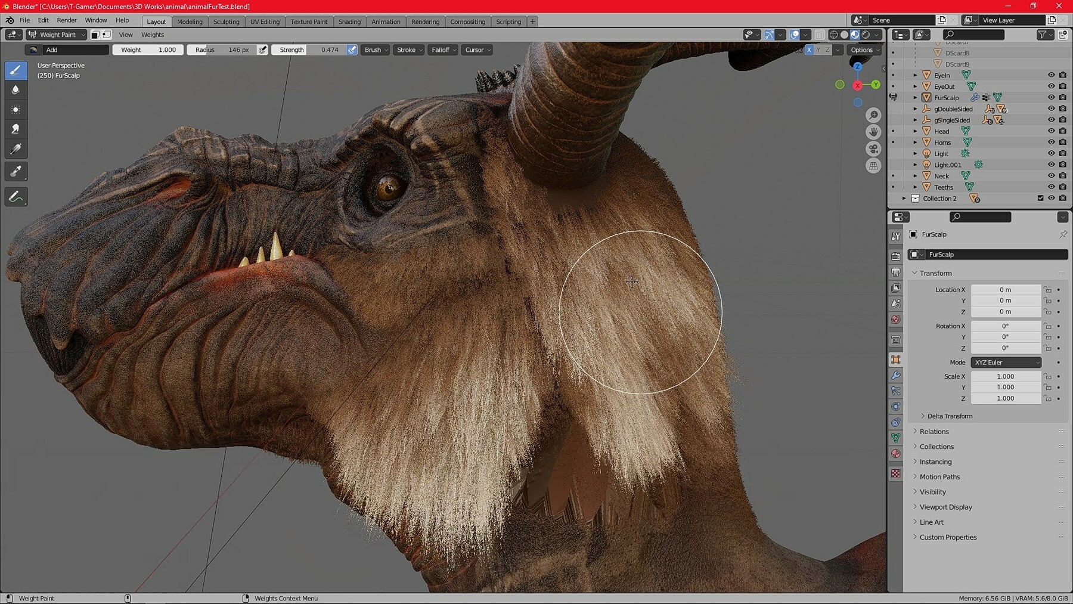Click the pan view hand gizmo
The image size is (1073, 604).
pos(873,132)
